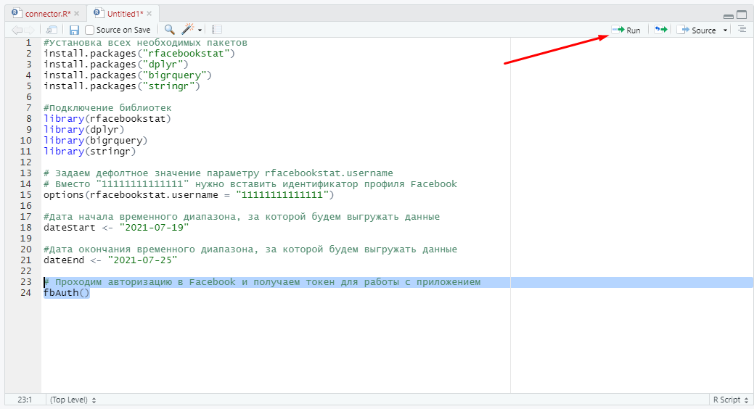This screenshot has width=754, height=409.
Task: Click the Show in new window icon
Action: pyautogui.click(x=52, y=30)
